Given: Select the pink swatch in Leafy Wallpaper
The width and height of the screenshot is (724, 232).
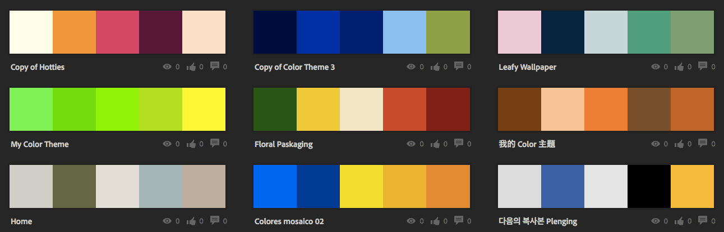Looking at the screenshot, I should coord(519,32).
